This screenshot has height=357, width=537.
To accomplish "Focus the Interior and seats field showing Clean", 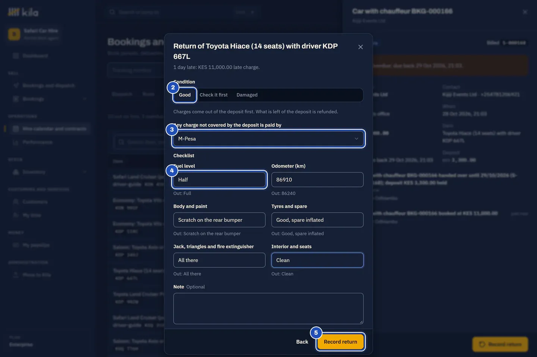I will click(x=317, y=260).
